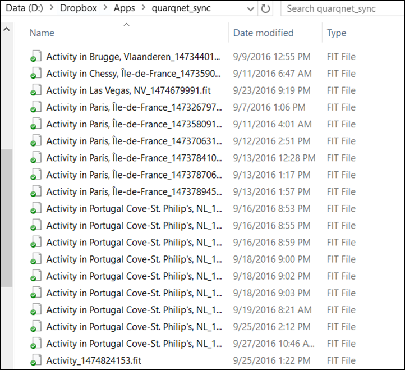Click the Search quarqnet_sync input field
This screenshot has width=405, height=370.
pos(337,9)
